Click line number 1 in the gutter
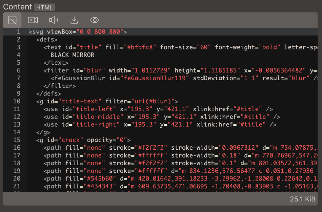Screen dimensions: 322x212 point(19,32)
